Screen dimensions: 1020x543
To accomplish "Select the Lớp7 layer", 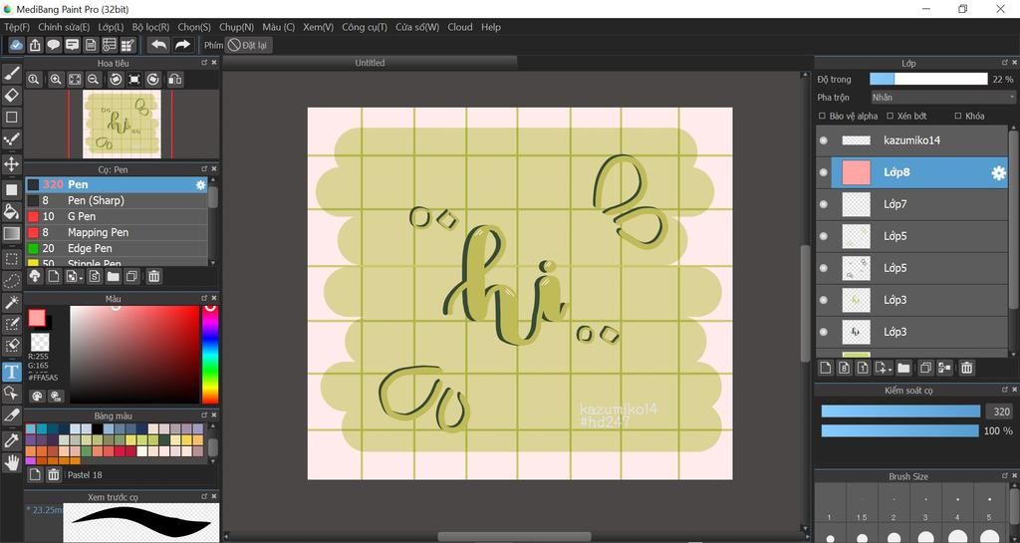I will (912, 204).
